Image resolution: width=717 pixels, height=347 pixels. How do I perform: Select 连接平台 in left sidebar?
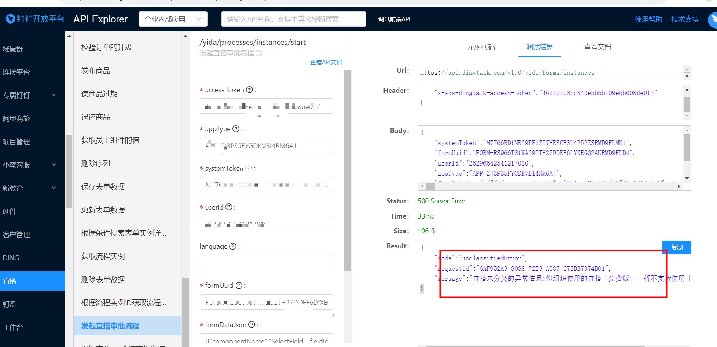pos(16,72)
